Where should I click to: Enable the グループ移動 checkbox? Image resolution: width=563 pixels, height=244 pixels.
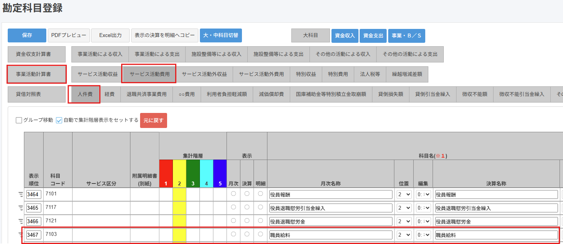(x=19, y=120)
